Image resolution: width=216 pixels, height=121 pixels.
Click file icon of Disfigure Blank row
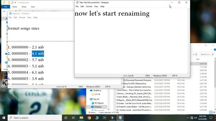click(115, 100)
